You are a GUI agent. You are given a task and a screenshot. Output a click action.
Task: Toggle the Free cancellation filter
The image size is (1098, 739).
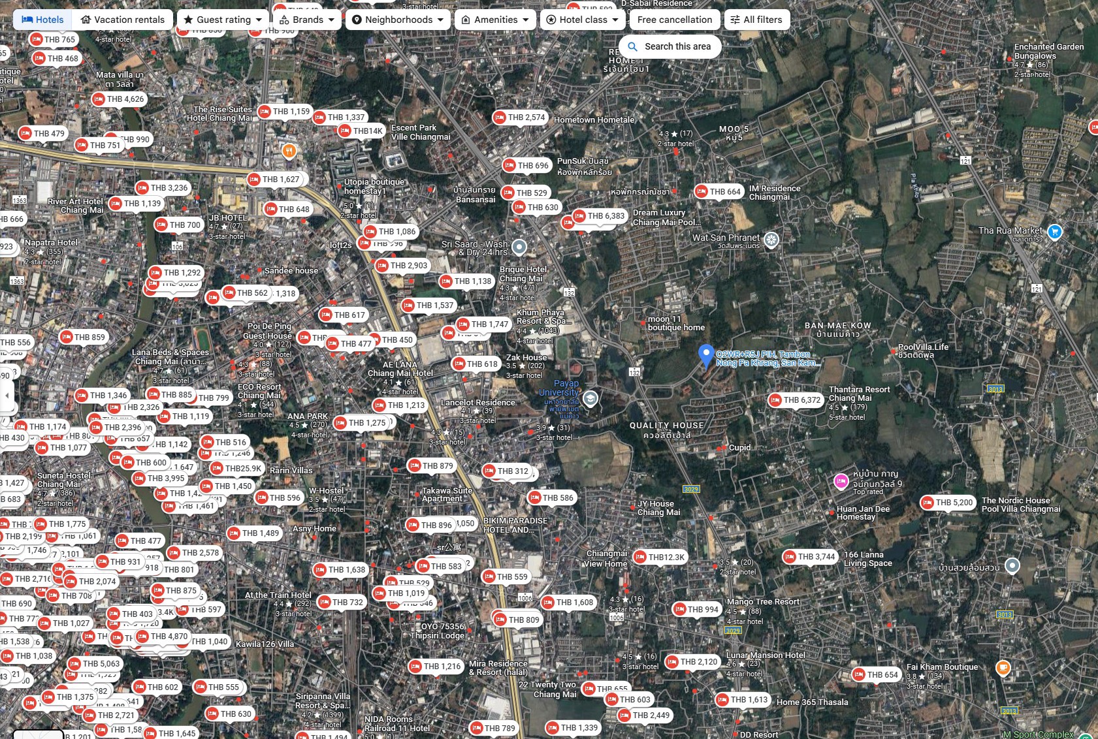coord(674,20)
